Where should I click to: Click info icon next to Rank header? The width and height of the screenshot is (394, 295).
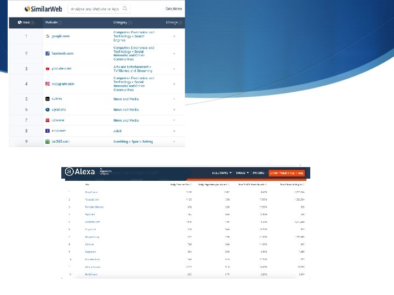[x=33, y=22]
